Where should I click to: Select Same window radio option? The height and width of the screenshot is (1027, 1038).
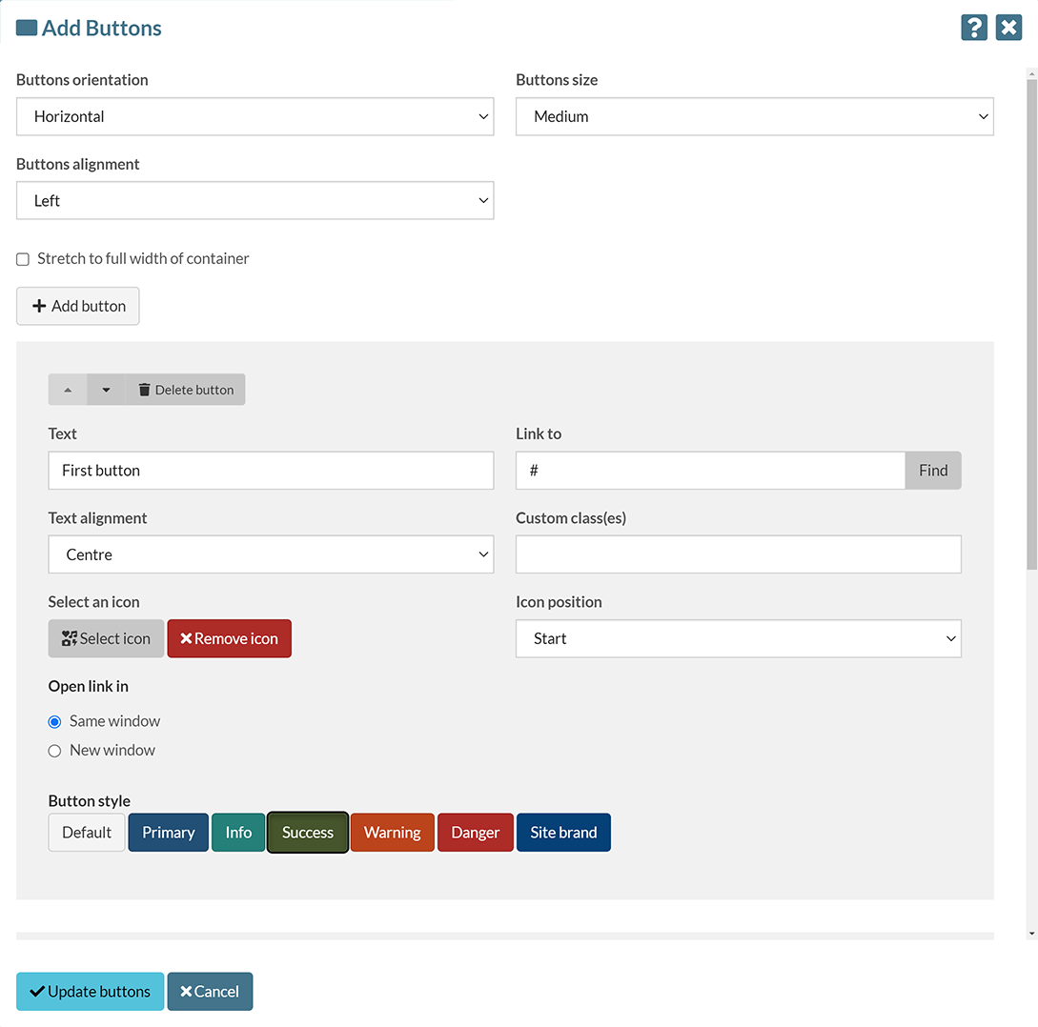point(54,722)
